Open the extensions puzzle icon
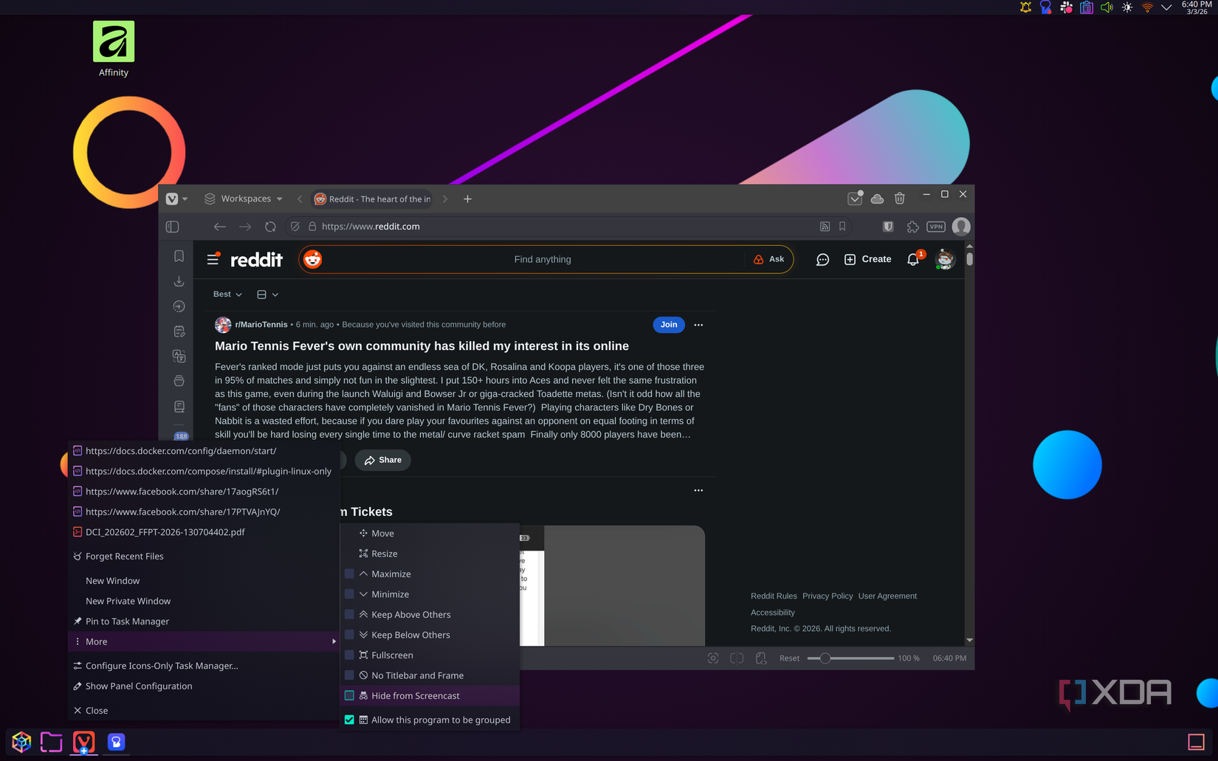The width and height of the screenshot is (1218, 761). pos(913,227)
